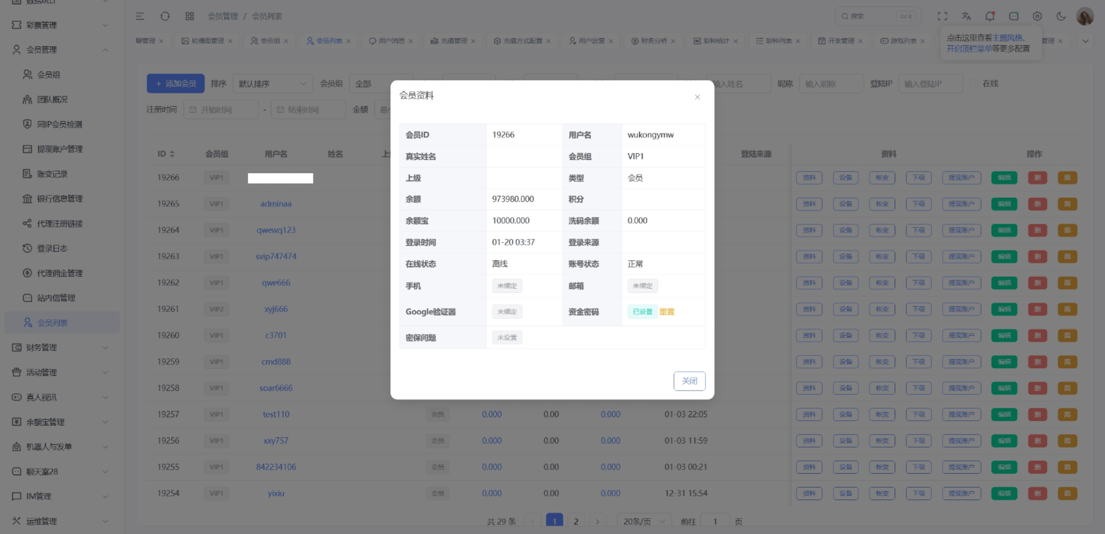Go to page 2 in pagination
1105x534 pixels.
[x=576, y=522]
